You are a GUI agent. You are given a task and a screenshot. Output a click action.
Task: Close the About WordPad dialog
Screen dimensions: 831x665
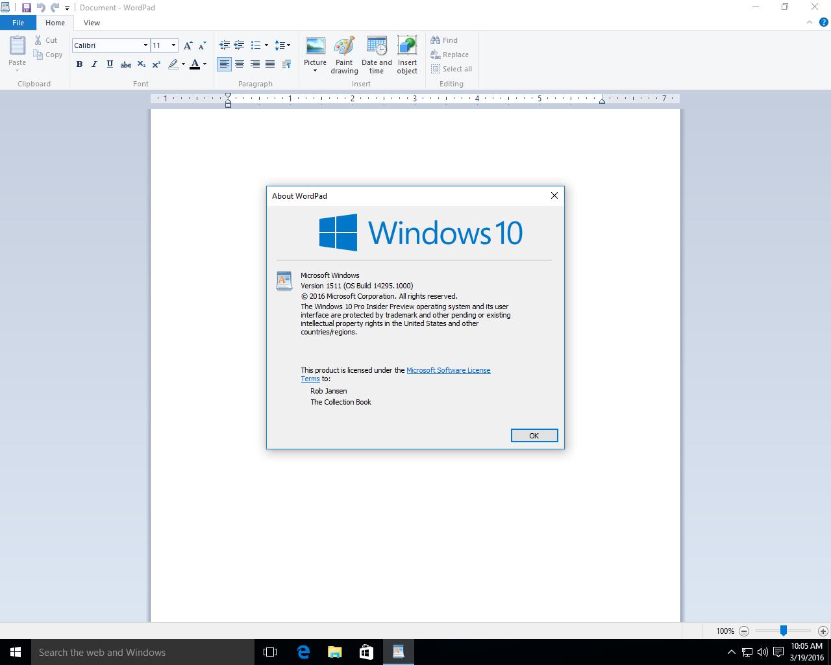[x=554, y=195]
